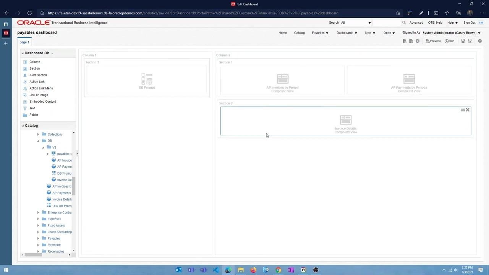The image size is (489, 275).
Task: Select the Lease Accounting folder
Action: coord(60,232)
